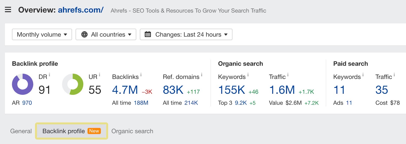Screen dimensions: 406x144
Task: Click the Backlink profile section heading
Action: 35,64
